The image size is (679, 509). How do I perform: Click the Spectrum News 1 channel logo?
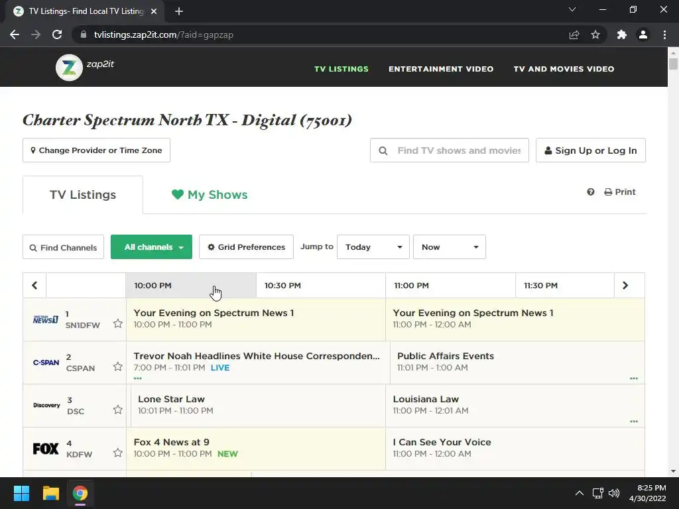(x=46, y=319)
